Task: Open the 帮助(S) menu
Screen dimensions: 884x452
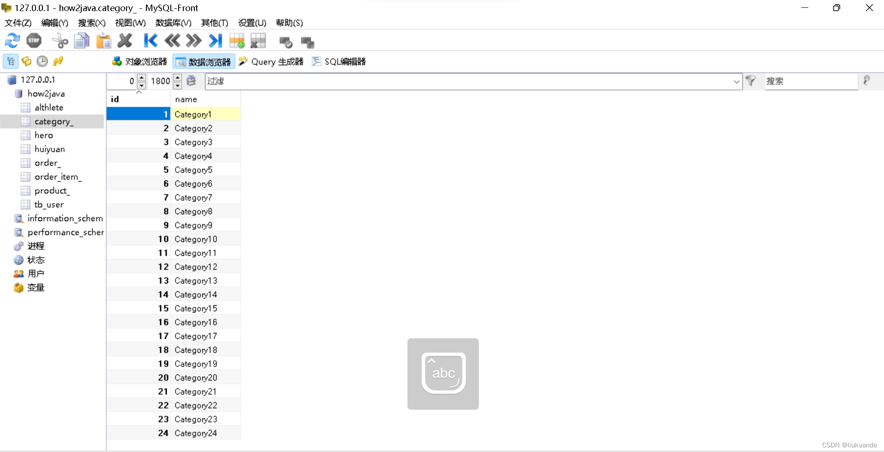Action: (289, 23)
